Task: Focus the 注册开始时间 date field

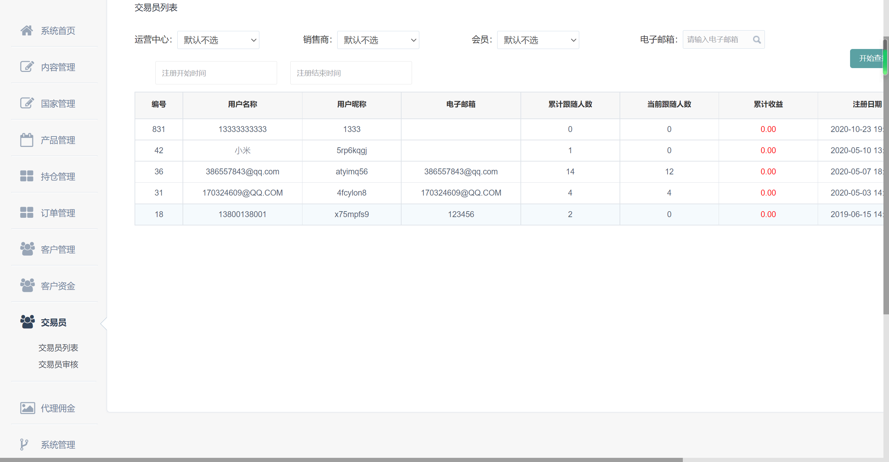Action: click(x=216, y=73)
